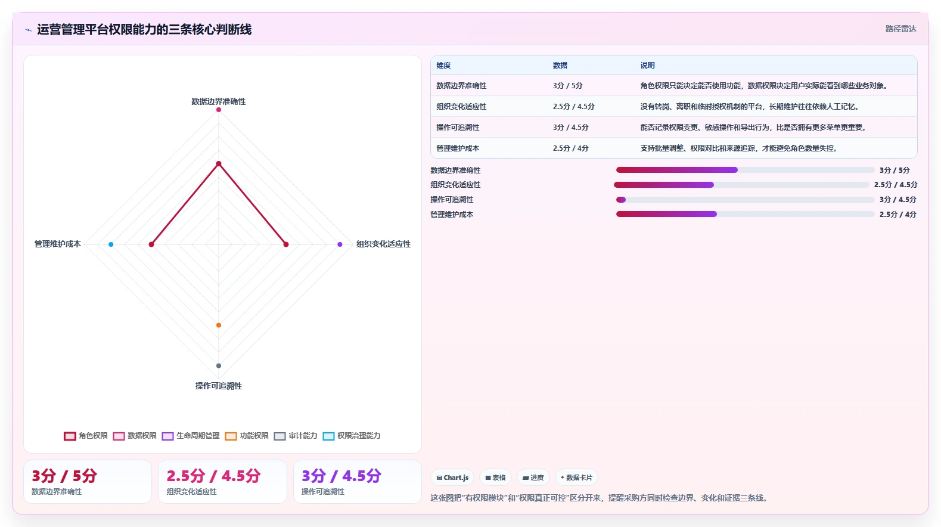Click the 组织变化适应性 radar axis label

pyautogui.click(x=383, y=244)
